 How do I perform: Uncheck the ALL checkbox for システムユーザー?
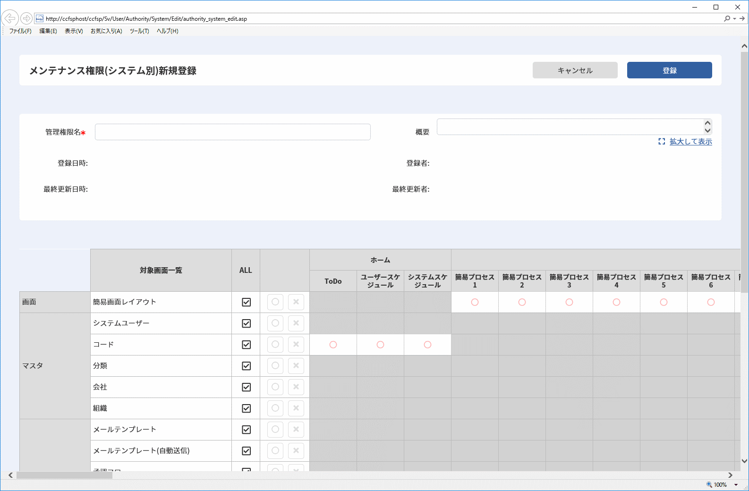coord(246,323)
